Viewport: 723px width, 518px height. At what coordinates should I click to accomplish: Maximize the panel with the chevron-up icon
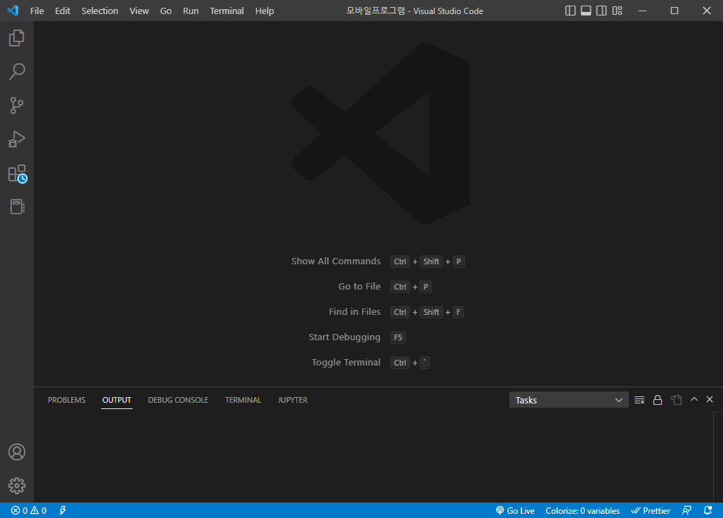(x=694, y=399)
